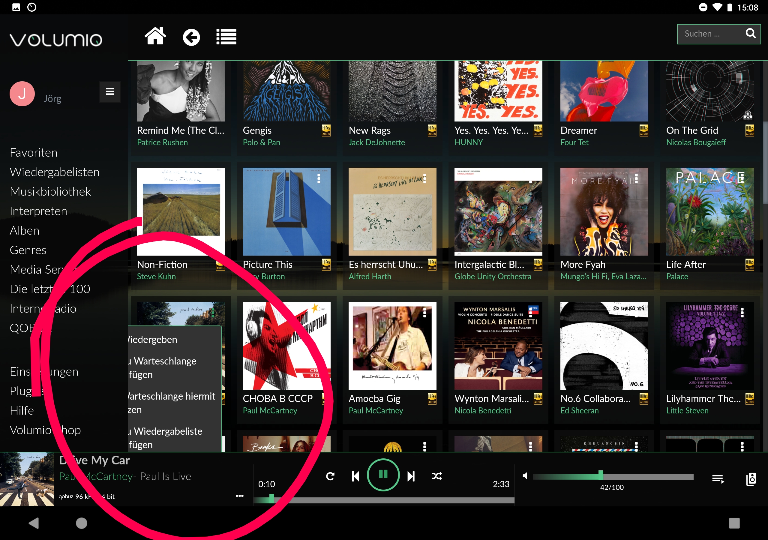The width and height of the screenshot is (768, 540).
Task: Click the track seek bar
Action: click(384, 500)
